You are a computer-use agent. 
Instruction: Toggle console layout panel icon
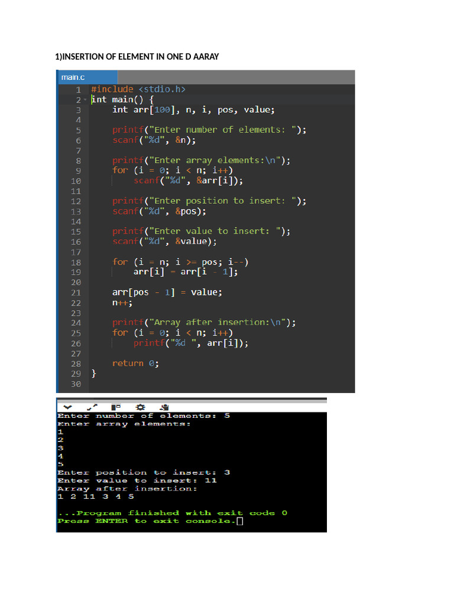[116, 407]
